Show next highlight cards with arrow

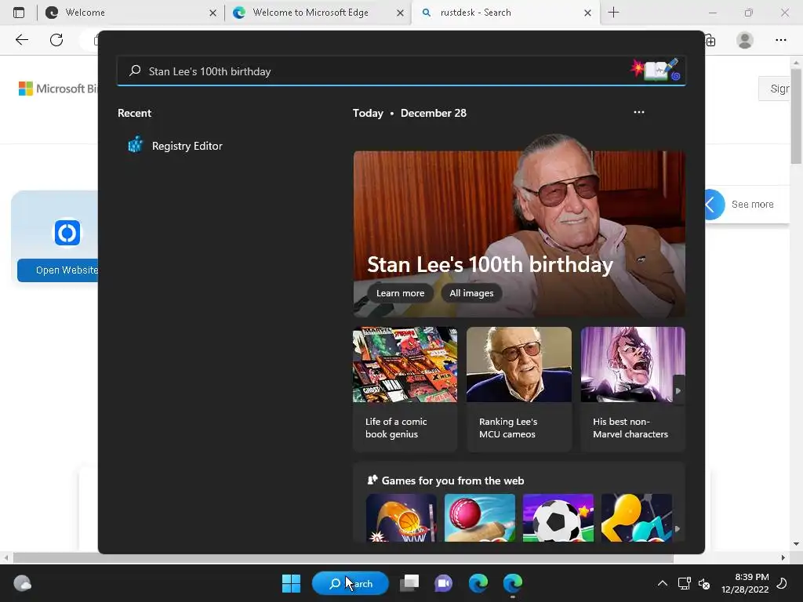click(678, 390)
